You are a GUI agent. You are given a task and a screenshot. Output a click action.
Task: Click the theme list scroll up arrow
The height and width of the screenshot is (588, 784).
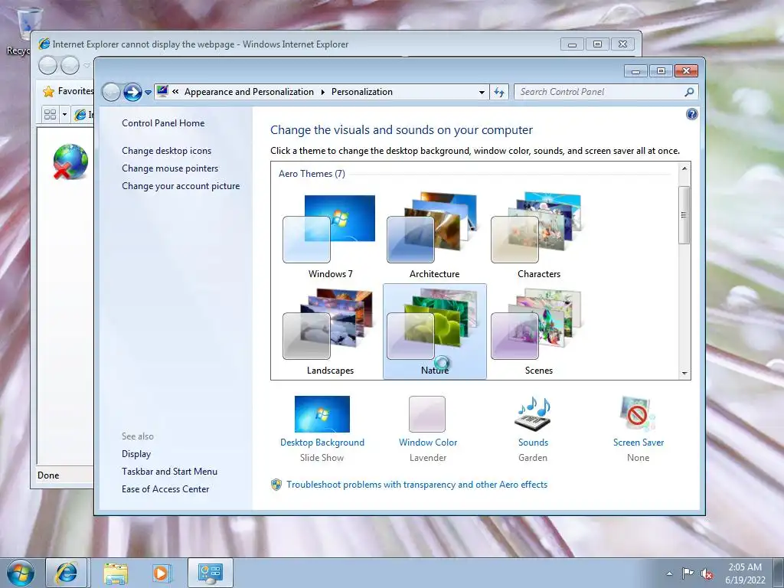pos(684,168)
